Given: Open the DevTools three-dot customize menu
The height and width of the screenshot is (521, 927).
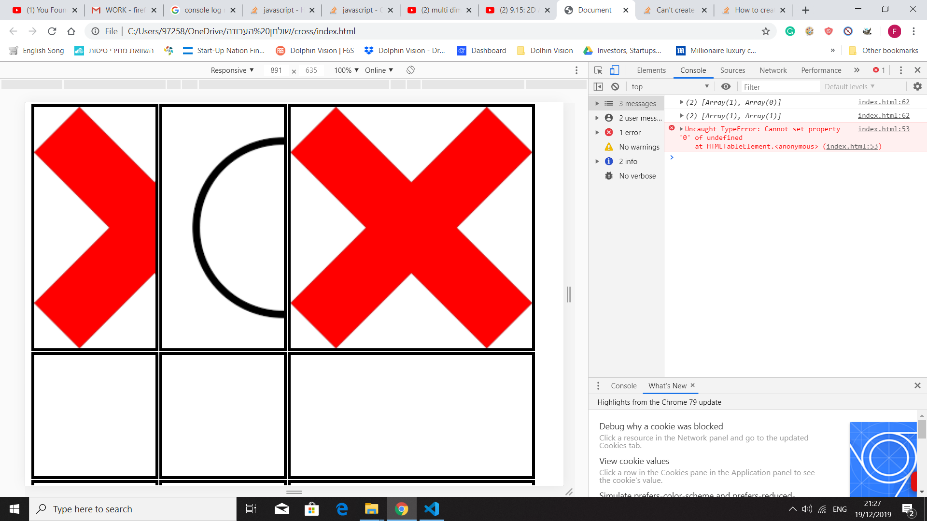Looking at the screenshot, I should tap(900, 70).
